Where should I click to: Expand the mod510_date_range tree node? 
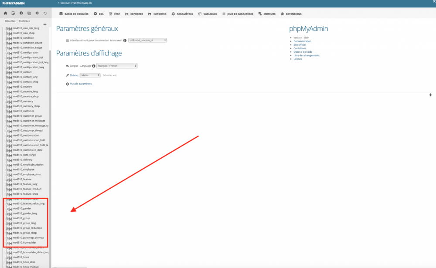pyautogui.click(x=7, y=155)
